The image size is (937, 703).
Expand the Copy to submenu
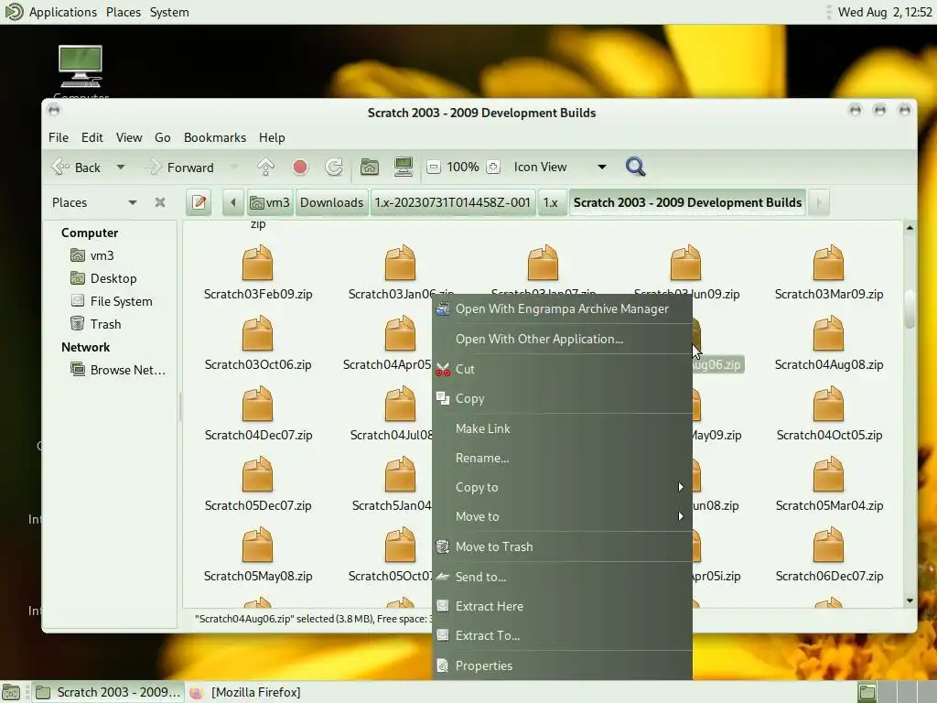562,487
